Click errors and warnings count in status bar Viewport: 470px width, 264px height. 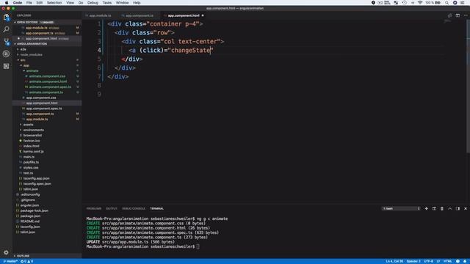pos(27,261)
